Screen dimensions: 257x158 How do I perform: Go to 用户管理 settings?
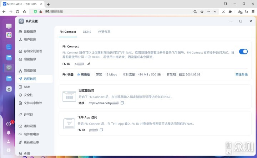[x=35, y=39]
